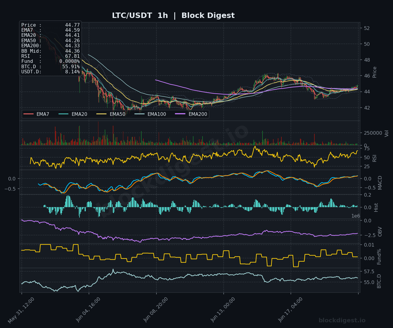Click the OBV axis label

[x=380, y=232]
